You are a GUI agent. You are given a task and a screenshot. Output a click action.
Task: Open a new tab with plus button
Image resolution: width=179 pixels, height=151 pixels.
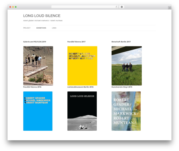(170, 8)
